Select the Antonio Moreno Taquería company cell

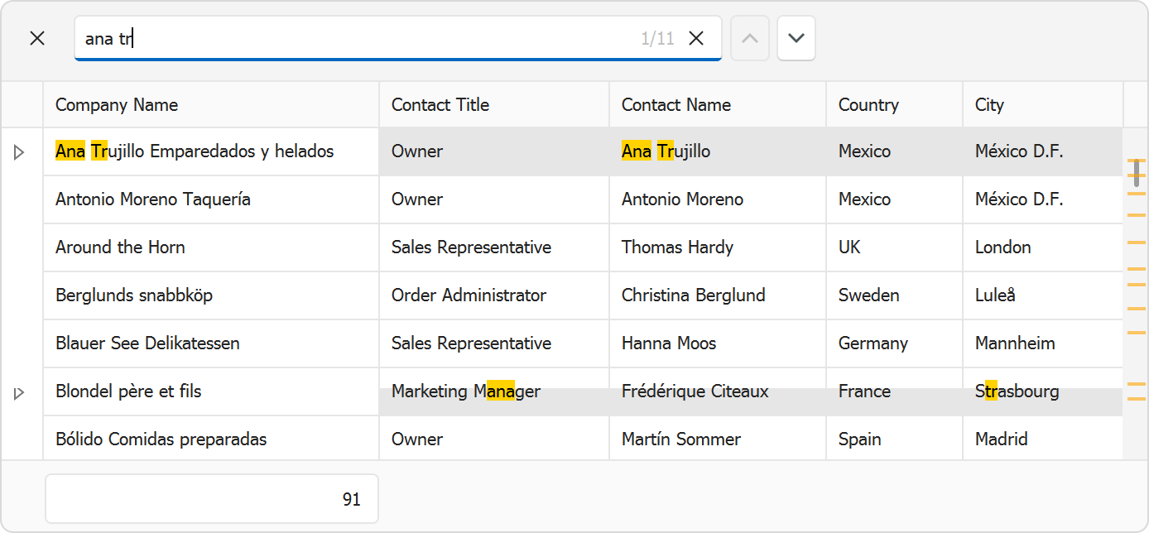[x=211, y=199]
